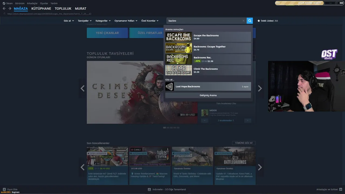Open the Özel Kısımlar dropdown
The height and width of the screenshot is (194, 345).
150,21
